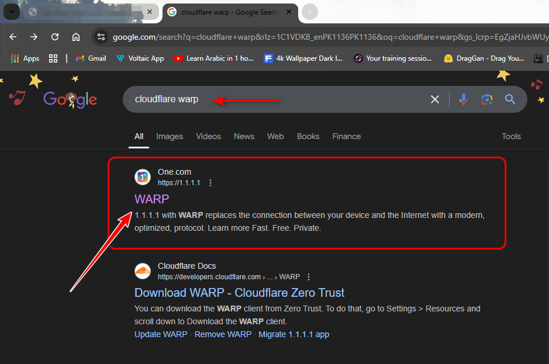Click the One.com 1.1.1.1 favicon
549x364 pixels.
click(143, 177)
